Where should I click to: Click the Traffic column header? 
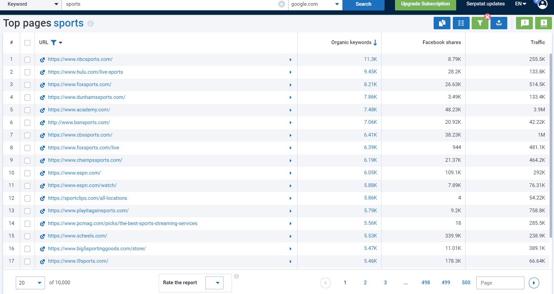(538, 42)
